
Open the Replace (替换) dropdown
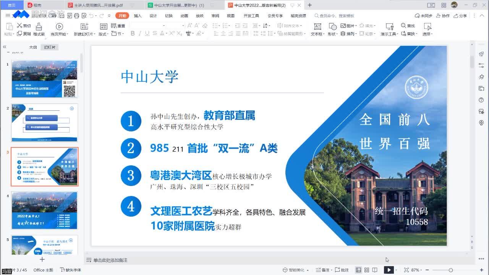coord(410,34)
